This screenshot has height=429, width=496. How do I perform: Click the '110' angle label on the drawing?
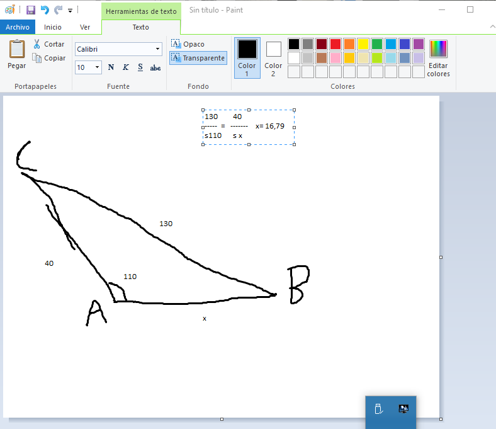130,277
